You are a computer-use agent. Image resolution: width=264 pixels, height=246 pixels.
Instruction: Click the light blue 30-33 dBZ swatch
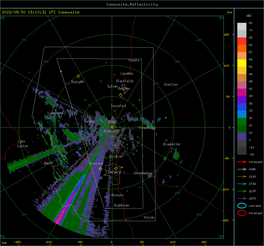tap(242, 114)
